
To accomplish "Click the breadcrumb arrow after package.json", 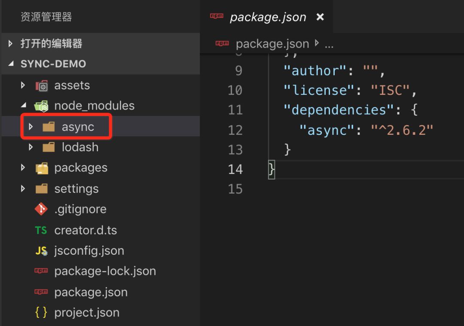I will click(x=317, y=43).
